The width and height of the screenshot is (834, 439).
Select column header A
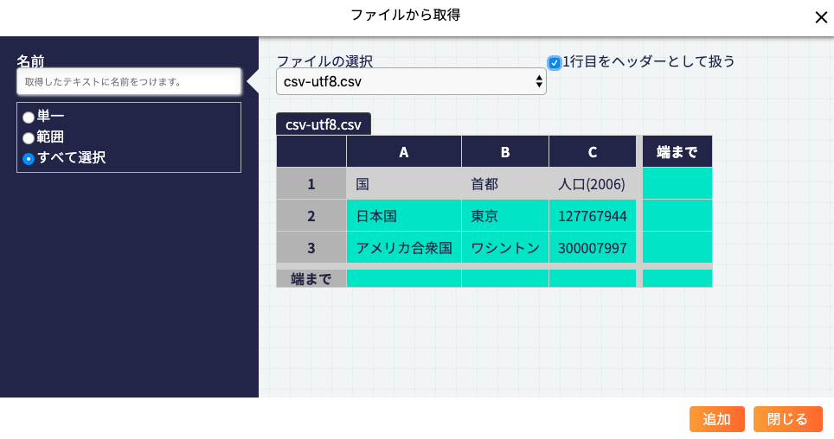point(404,152)
